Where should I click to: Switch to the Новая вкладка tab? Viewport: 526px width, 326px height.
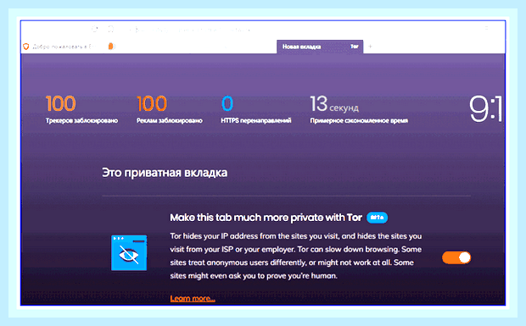[320, 47]
